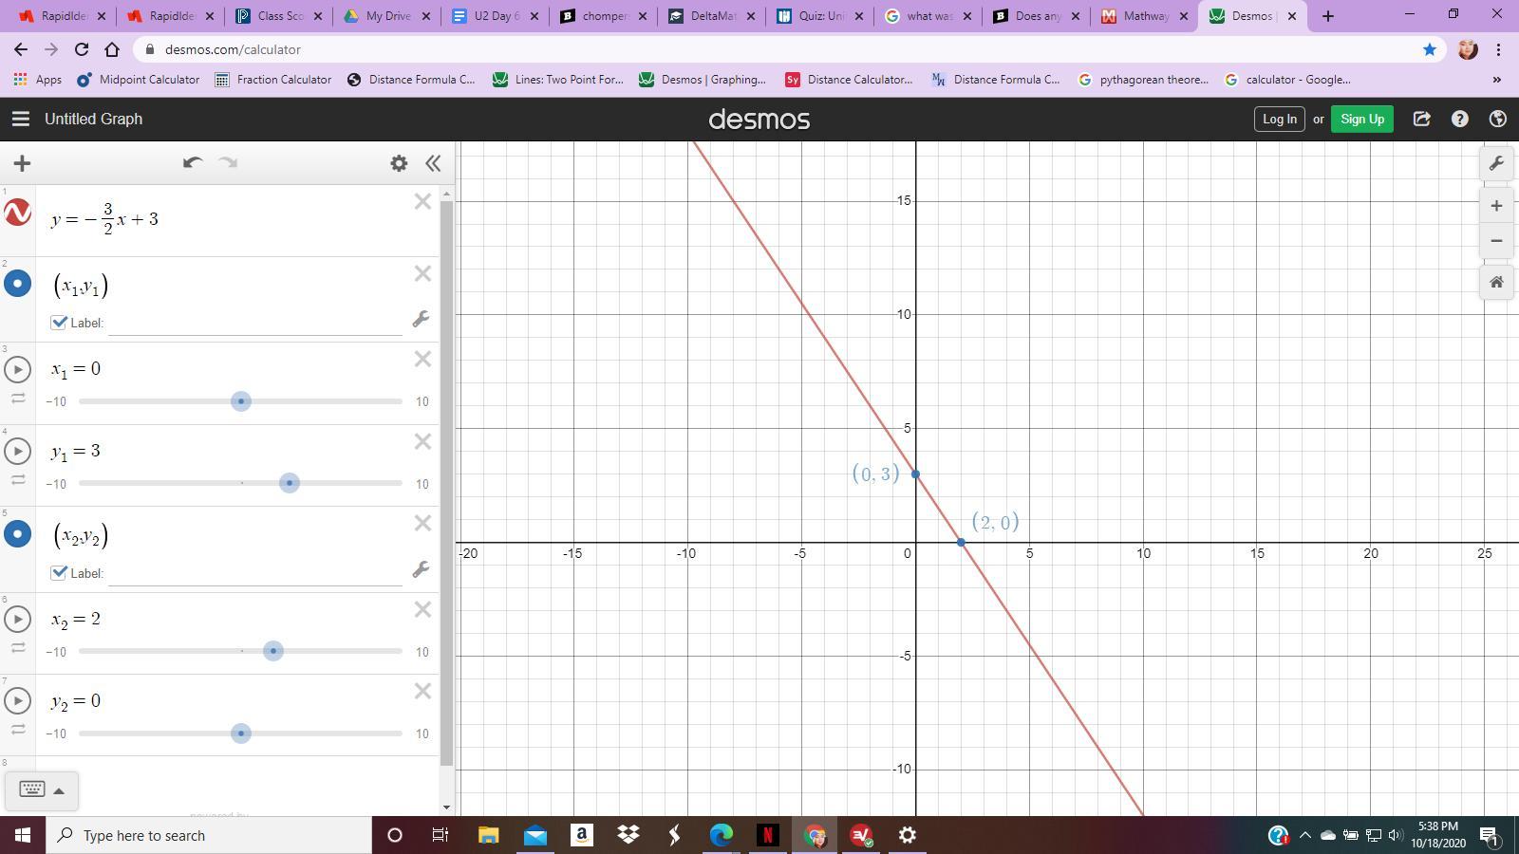Image resolution: width=1519 pixels, height=854 pixels.
Task: Change animation loop mode for y2 slider
Action: (18, 730)
